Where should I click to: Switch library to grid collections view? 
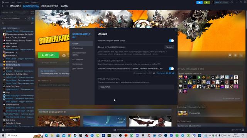32,13
